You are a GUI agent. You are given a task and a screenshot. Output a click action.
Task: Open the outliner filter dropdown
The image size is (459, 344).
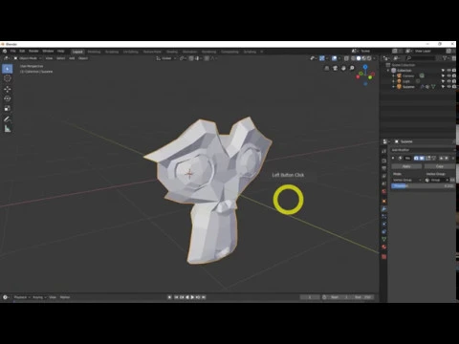click(x=446, y=58)
